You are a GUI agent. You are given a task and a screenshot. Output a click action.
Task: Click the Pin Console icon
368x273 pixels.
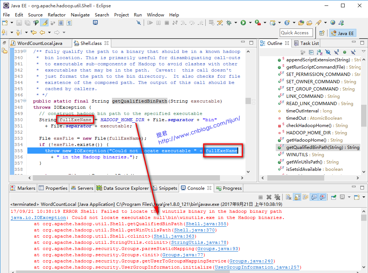point(333,197)
